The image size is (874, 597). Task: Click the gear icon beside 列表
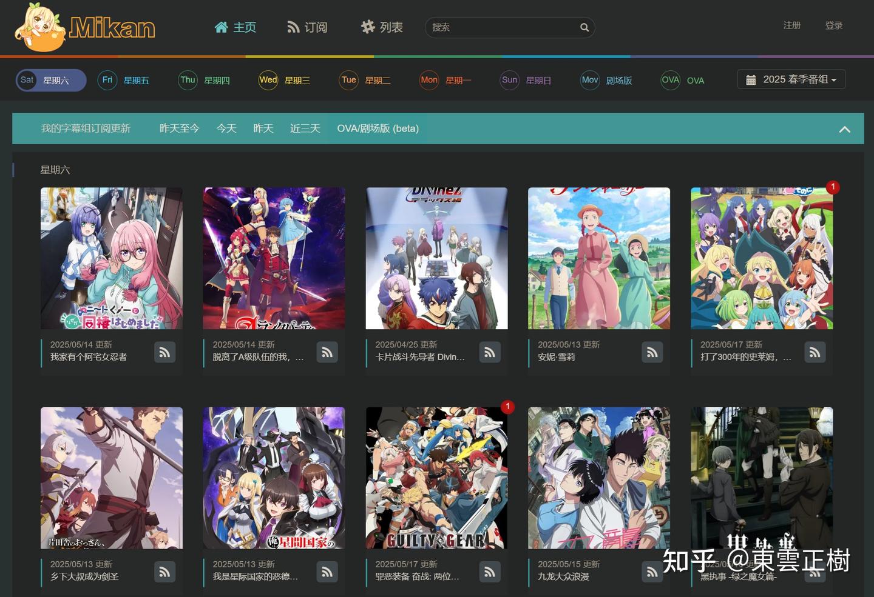pos(368,27)
